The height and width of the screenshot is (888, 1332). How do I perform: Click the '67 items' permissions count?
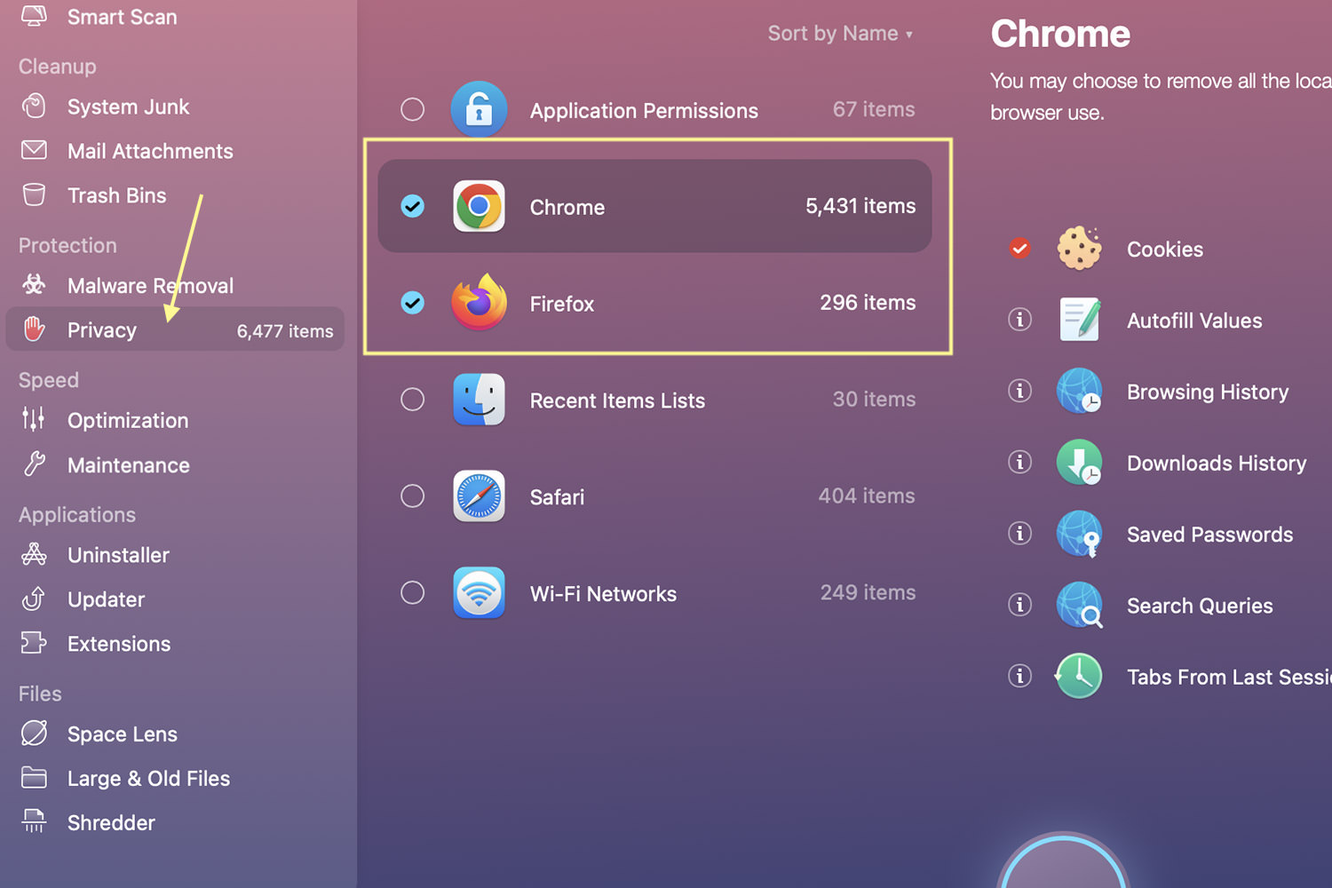(874, 109)
